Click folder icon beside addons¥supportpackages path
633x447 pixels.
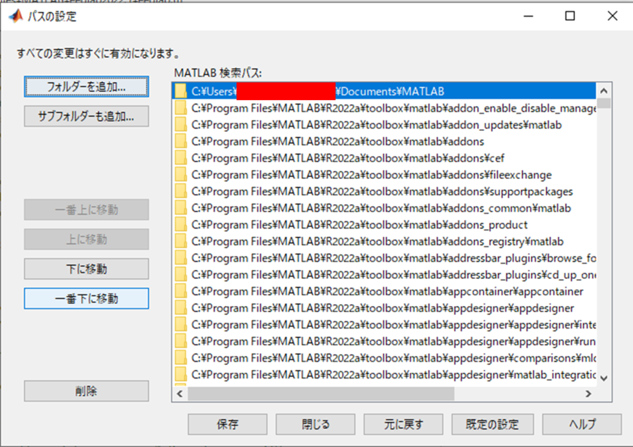pos(181,191)
